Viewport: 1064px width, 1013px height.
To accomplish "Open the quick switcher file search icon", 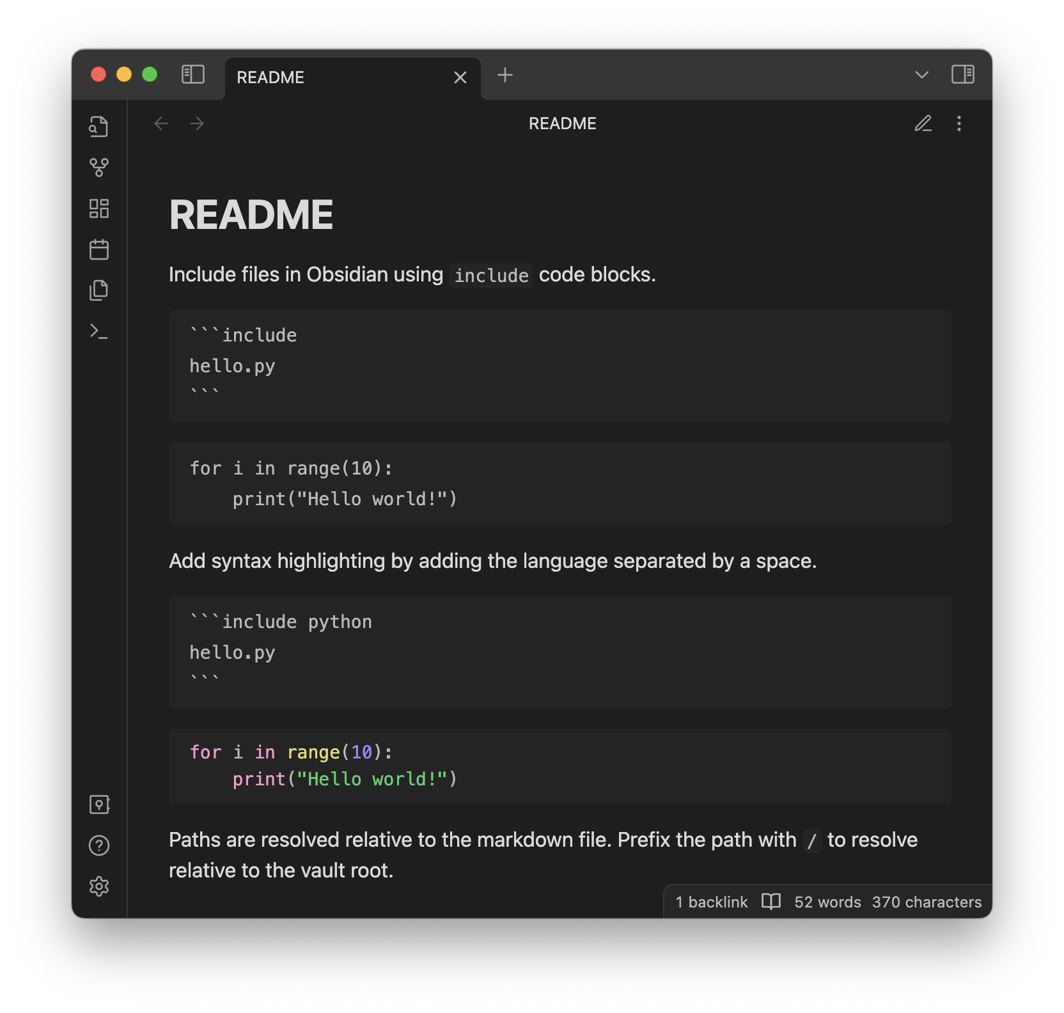I will point(99,127).
